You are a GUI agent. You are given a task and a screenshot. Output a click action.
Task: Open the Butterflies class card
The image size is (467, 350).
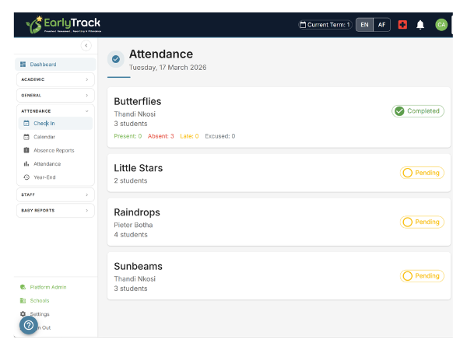279,117
